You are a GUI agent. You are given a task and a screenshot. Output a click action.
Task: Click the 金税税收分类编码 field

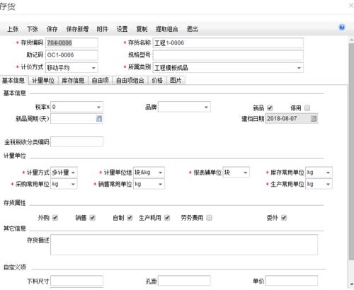point(76,141)
